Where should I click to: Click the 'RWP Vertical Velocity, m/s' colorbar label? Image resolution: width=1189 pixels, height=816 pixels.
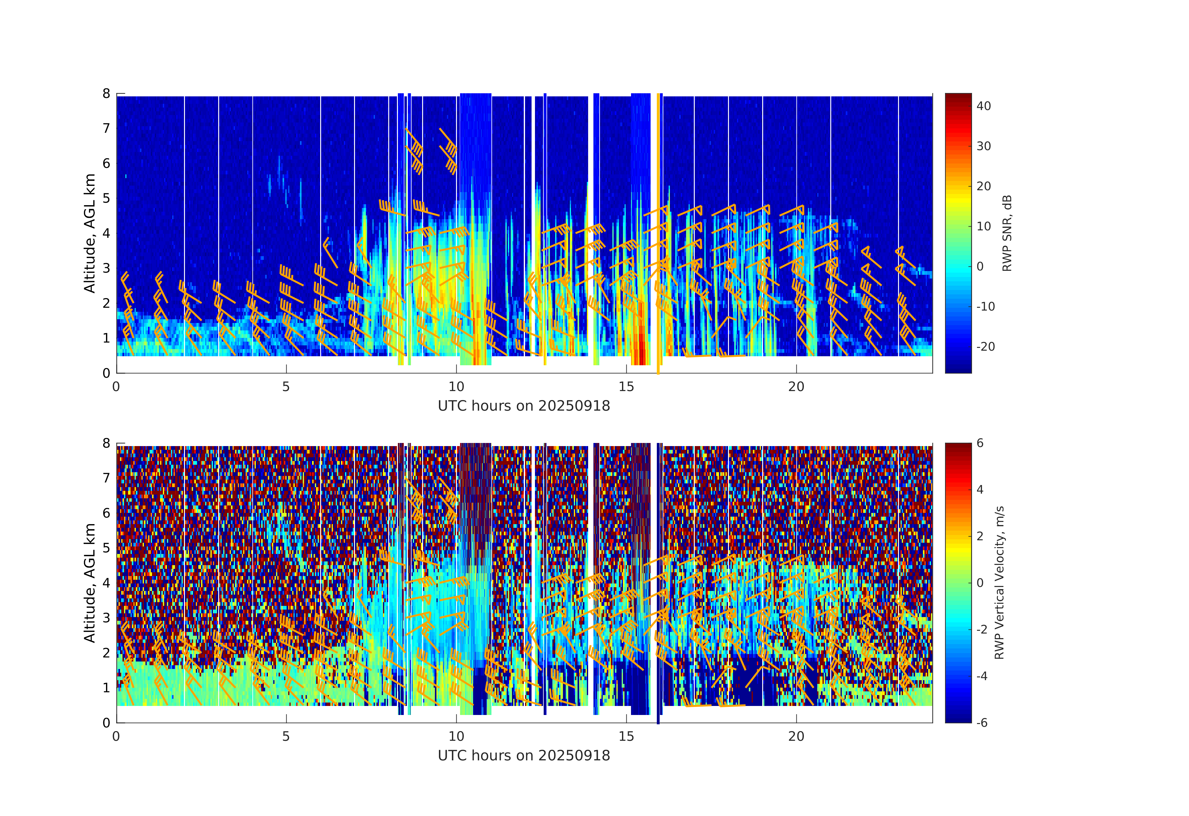point(999,582)
